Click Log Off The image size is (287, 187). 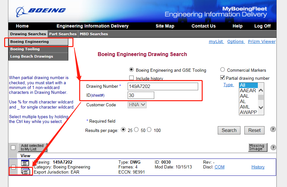coord(263,26)
